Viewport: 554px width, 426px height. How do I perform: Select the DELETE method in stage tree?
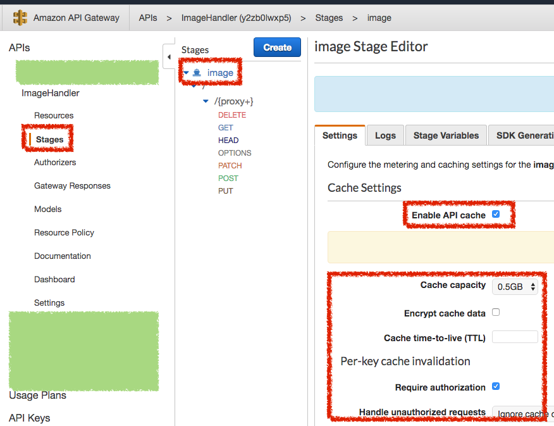(232, 115)
